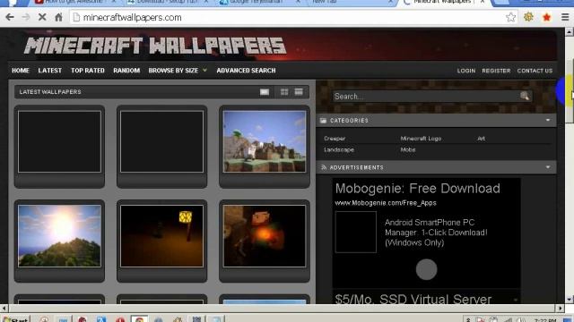Open the Contact Us link
Image resolution: width=574 pixels, height=322 pixels.
pyautogui.click(x=535, y=71)
